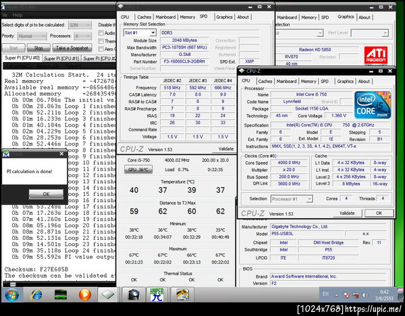Click the Take a Snapshot button
This screenshot has height=316, width=405.
click(72, 48)
